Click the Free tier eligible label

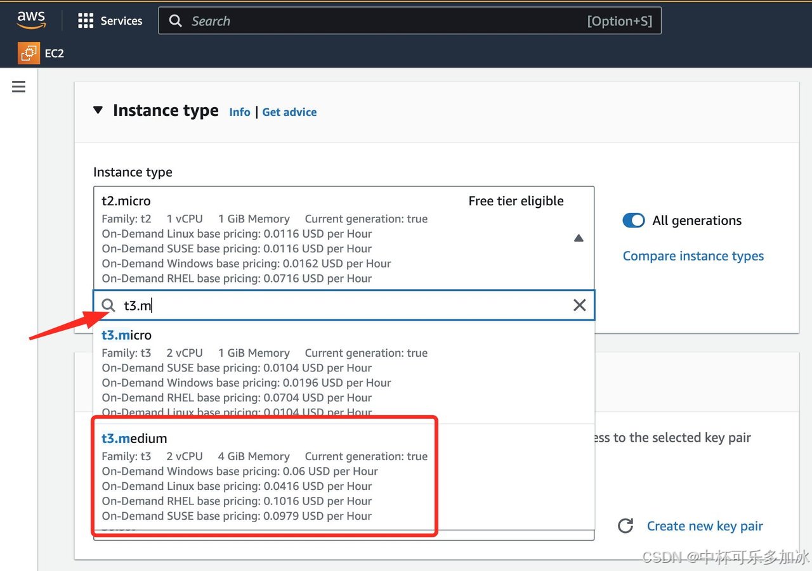(x=516, y=201)
